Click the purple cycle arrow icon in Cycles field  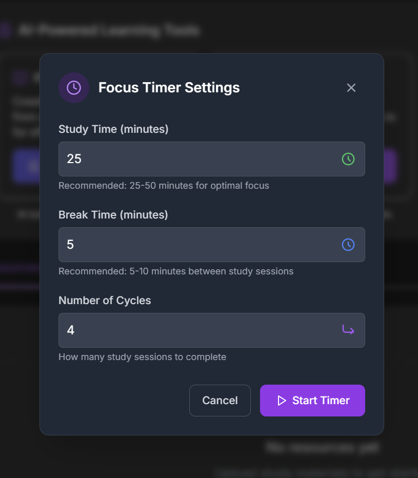[x=348, y=330]
